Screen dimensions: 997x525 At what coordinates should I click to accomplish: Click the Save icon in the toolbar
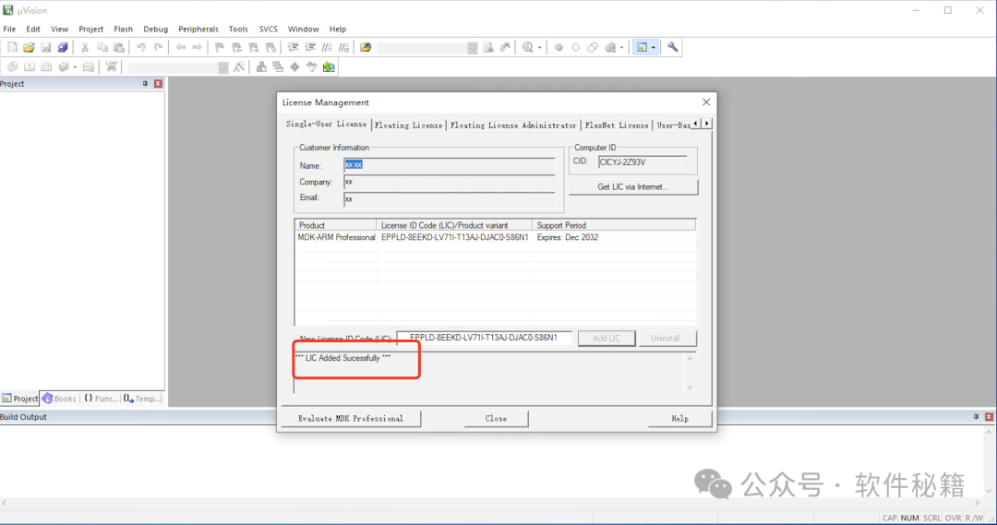[x=46, y=48]
